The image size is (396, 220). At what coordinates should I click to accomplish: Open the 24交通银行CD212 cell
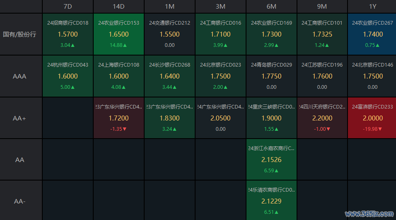(170, 34)
